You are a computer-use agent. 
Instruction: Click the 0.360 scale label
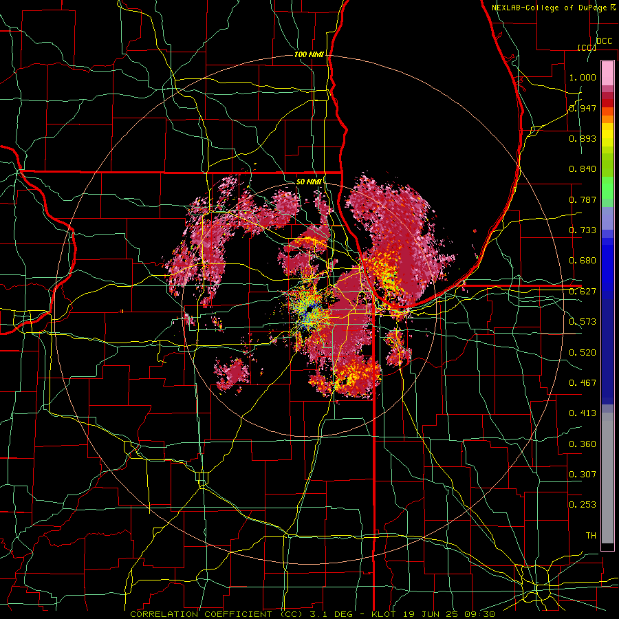(583, 444)
